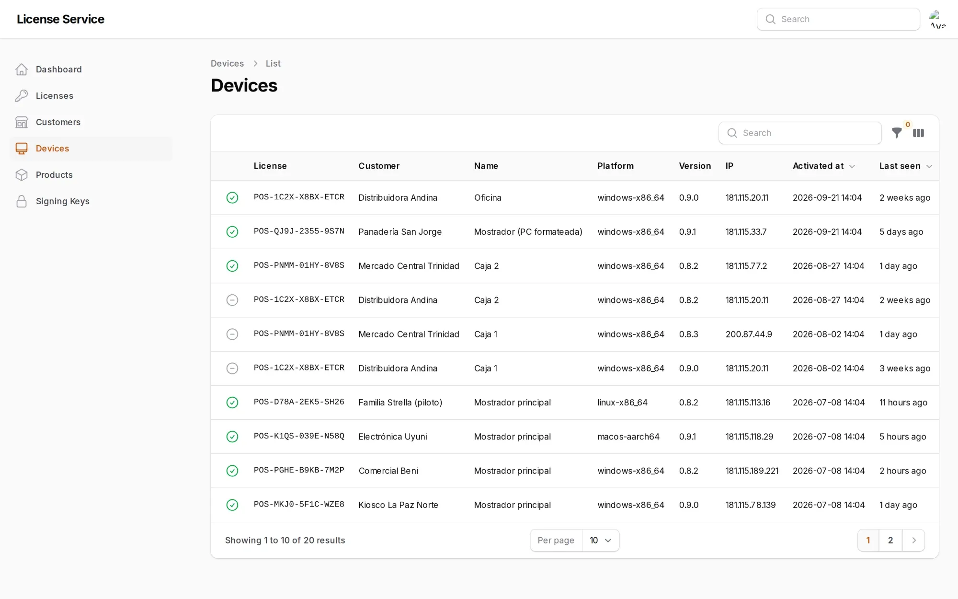Screen dimensions: 958x599
Task: Open the Customers menu item
Action: click(91, 122)
